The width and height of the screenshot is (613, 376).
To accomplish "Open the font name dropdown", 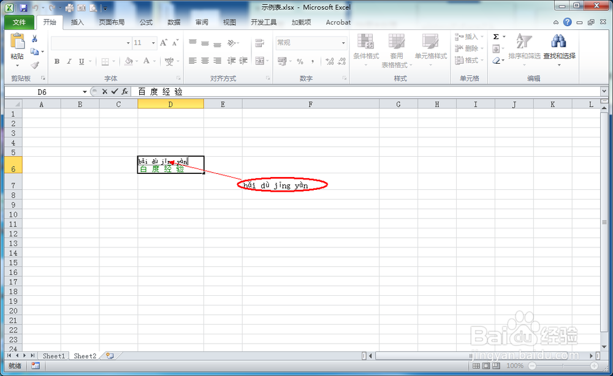I will click(x=128, y=42).
